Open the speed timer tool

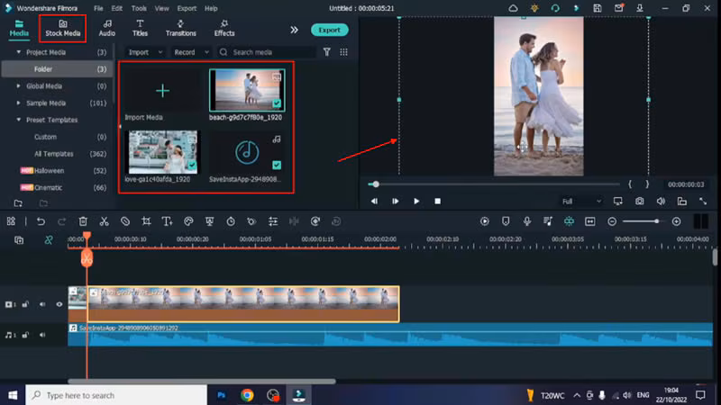coord(231,221)
